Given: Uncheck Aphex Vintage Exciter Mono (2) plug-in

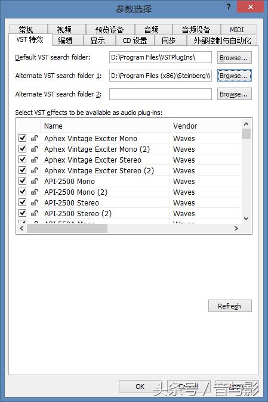Looking at the screenshot, I should click(22, 149).
